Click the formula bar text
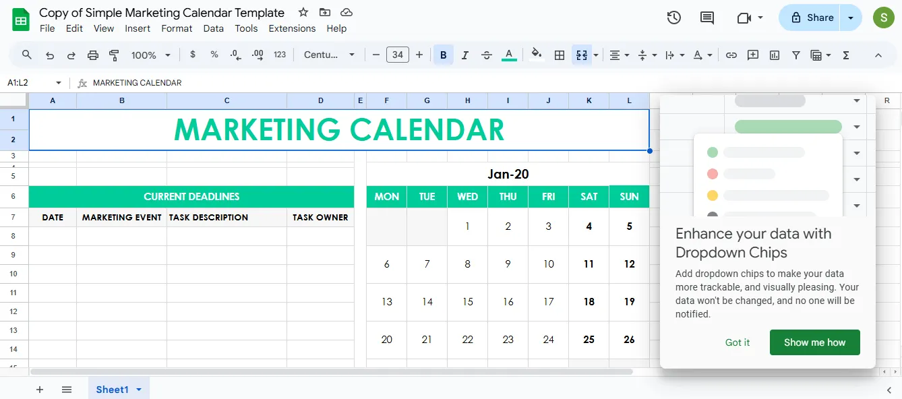 click(x=138, y=83)
